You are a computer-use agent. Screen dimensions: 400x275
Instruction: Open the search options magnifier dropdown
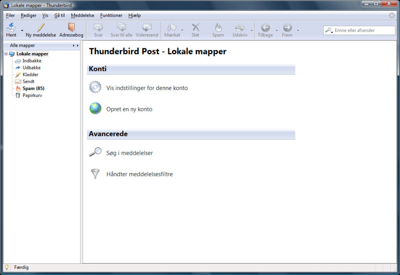(x=329, y=30)
